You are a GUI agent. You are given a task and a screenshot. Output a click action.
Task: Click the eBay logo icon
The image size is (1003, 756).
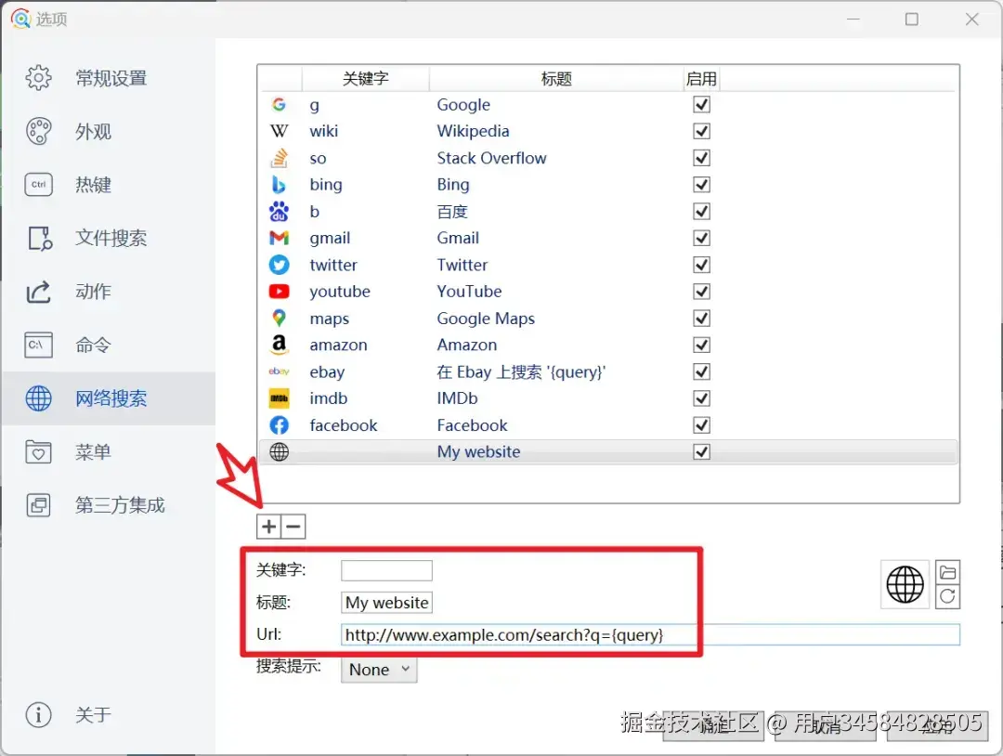279,371
